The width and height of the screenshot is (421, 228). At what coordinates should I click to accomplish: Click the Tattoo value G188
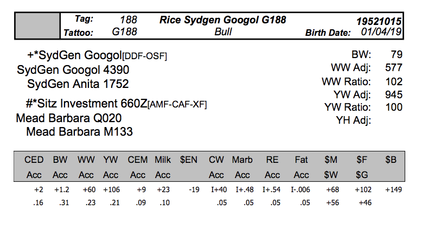point(124,33)
